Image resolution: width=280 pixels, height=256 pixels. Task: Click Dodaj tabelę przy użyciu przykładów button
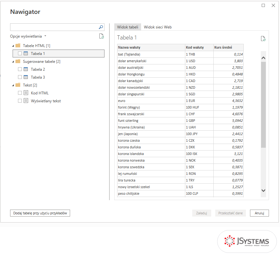pos(40,213)
